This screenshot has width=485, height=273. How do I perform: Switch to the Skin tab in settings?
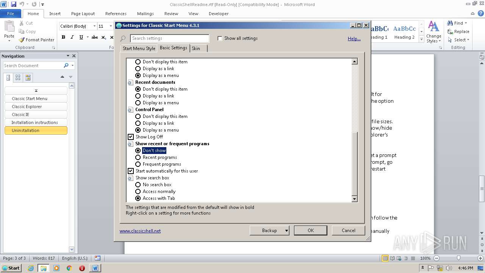click(197, 49)
